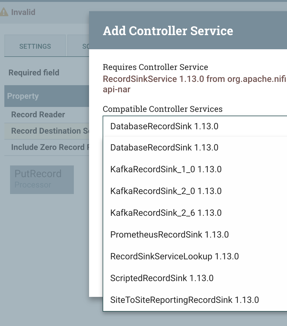The image size is (287, 326).
Task: Choose DatabaseRecordSink 1.13.0 from the list
Action: (164, 147)
